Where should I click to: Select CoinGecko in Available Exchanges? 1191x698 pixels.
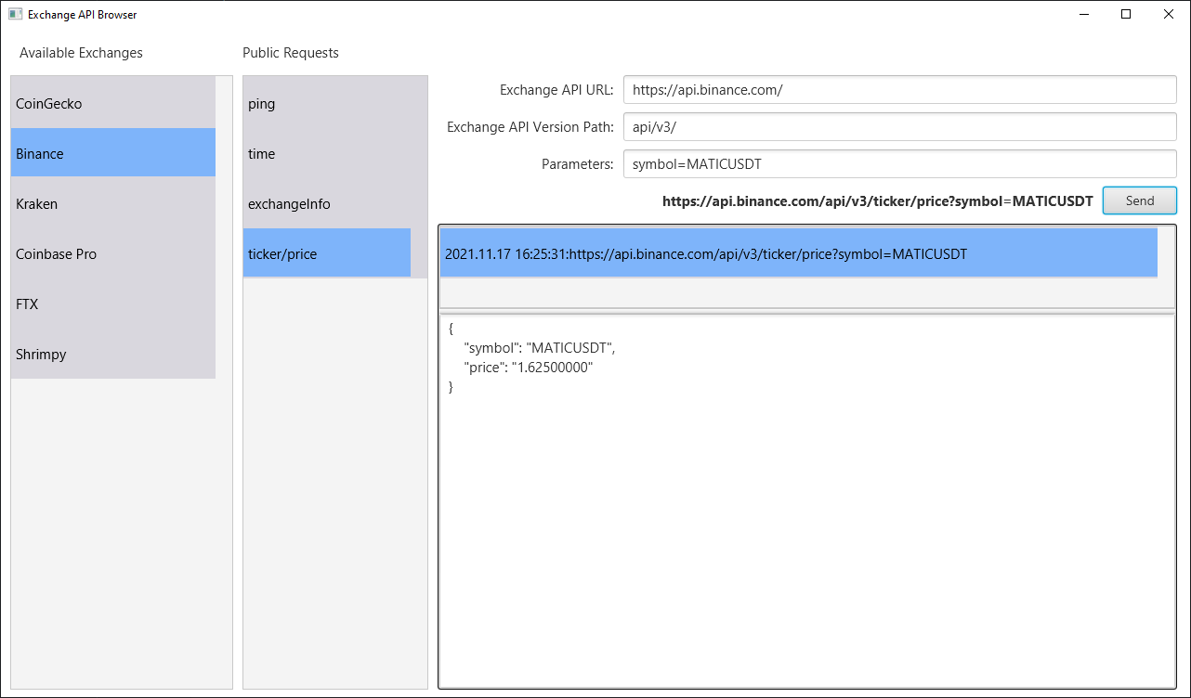112,104
